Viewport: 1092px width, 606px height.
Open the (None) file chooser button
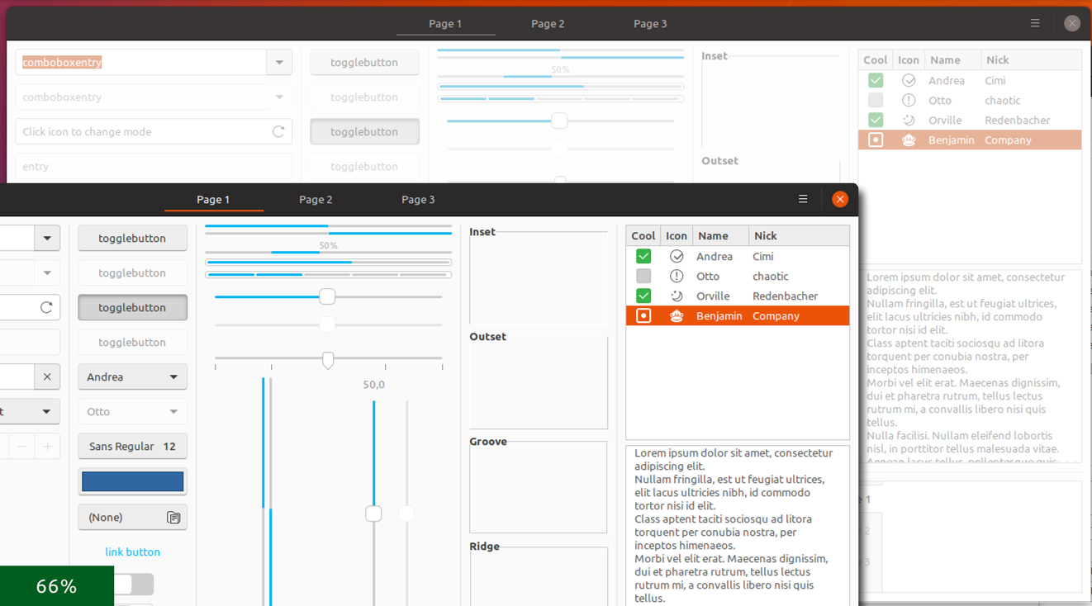click(132, 518)
